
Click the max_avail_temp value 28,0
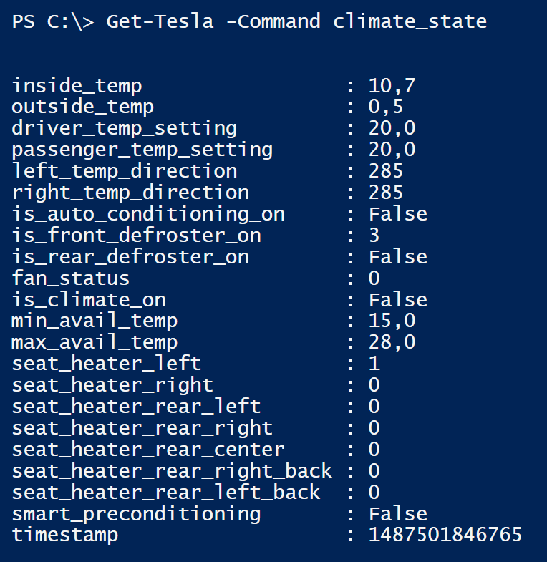coord(392,343)
